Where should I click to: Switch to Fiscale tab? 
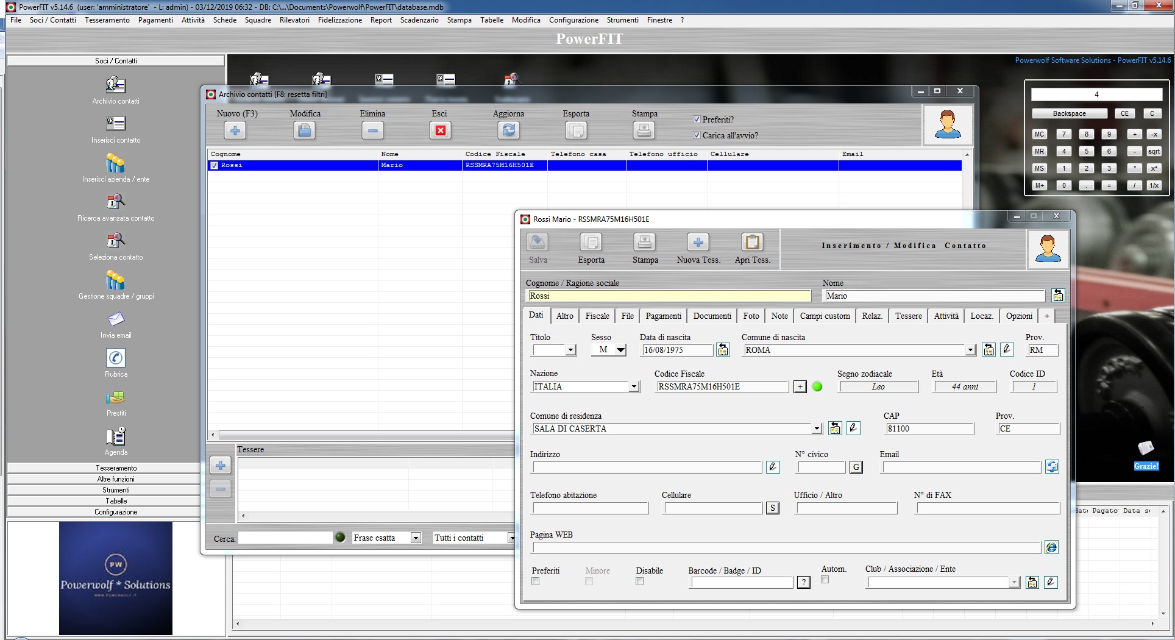click(x=597, y=316)
